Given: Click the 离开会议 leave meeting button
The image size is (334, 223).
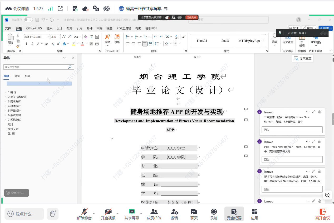Looking at the screenshot, I should 322,214.
